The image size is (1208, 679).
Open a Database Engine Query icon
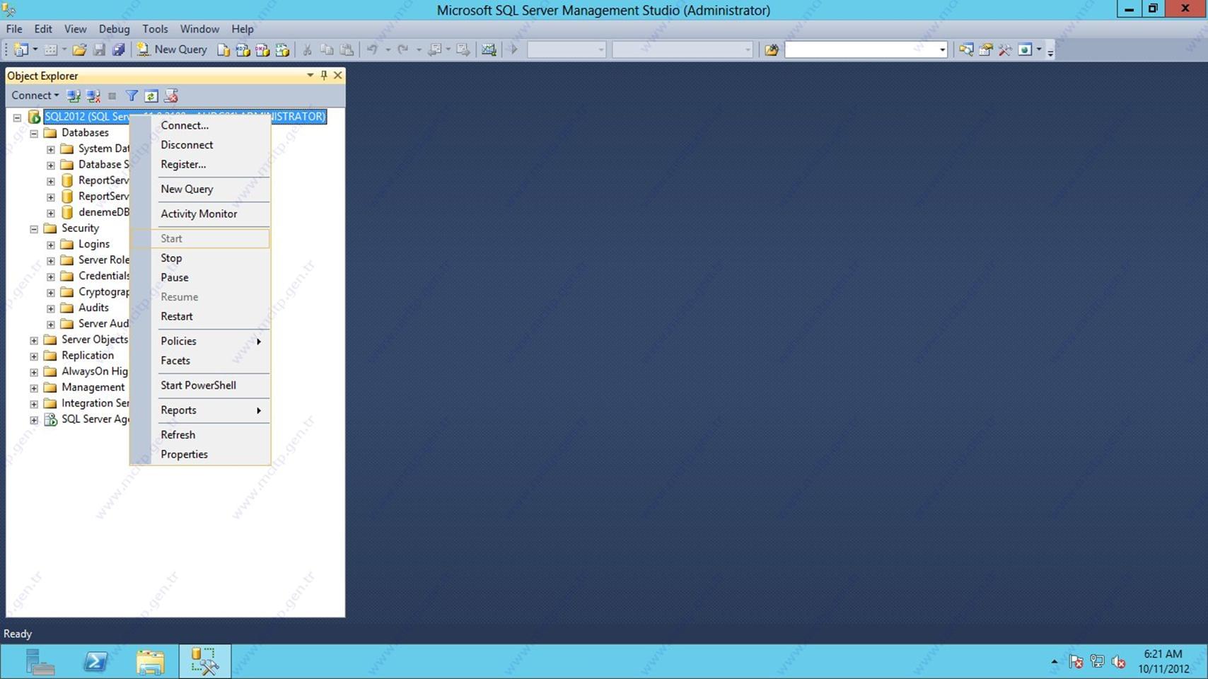(x=223, y=50)
